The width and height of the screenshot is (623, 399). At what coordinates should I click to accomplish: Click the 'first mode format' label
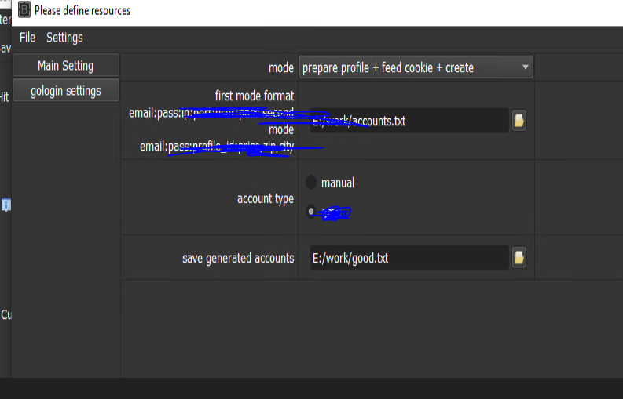254,96
